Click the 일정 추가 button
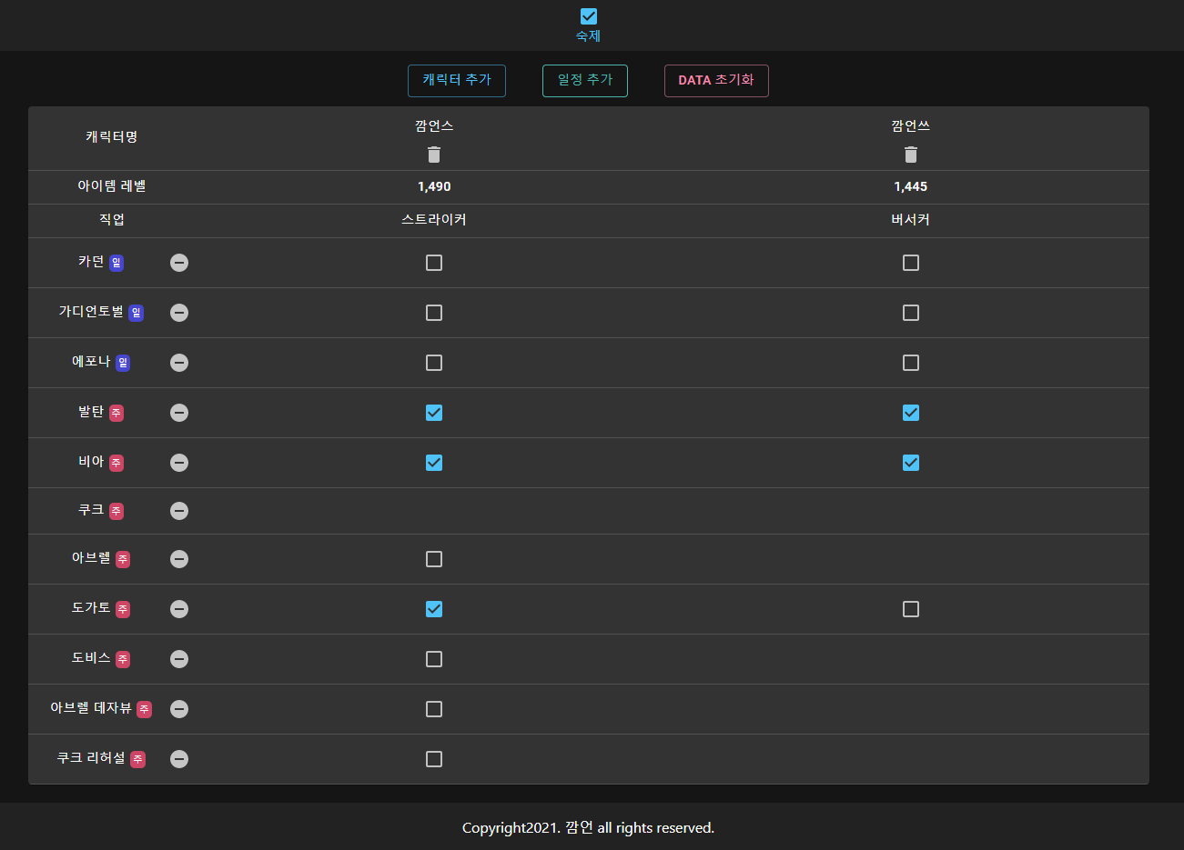1184x850 pixels. pyautogui.click(x=585, y=81)
